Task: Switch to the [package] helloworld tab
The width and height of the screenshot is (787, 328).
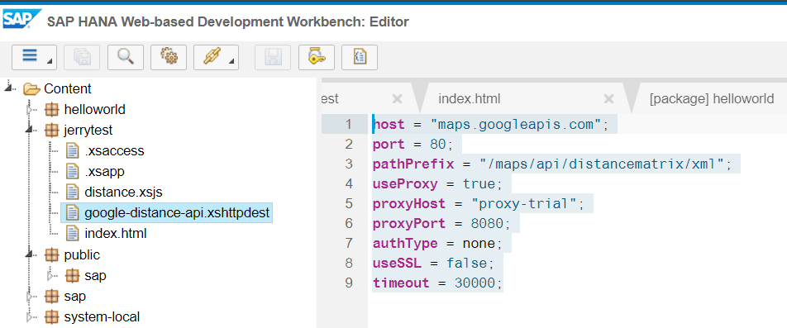Action: pos(711,99)
